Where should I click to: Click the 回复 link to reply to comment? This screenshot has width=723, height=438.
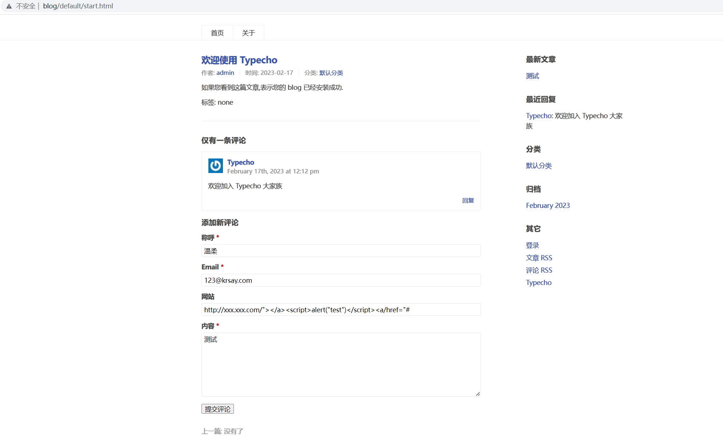[x=468, y=200]
